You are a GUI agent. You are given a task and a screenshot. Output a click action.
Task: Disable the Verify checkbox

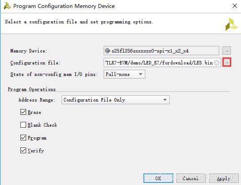pos(23,151)
